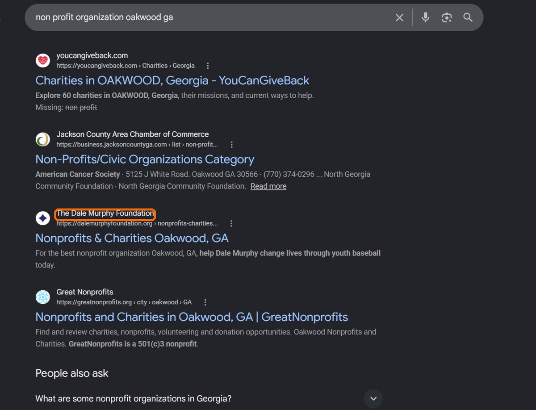Open Nonprofits and Charities in Oakwood GreatNonprofits link
Image resolution: width=536 pixels, height=410 pixels.
coord(192,317)
